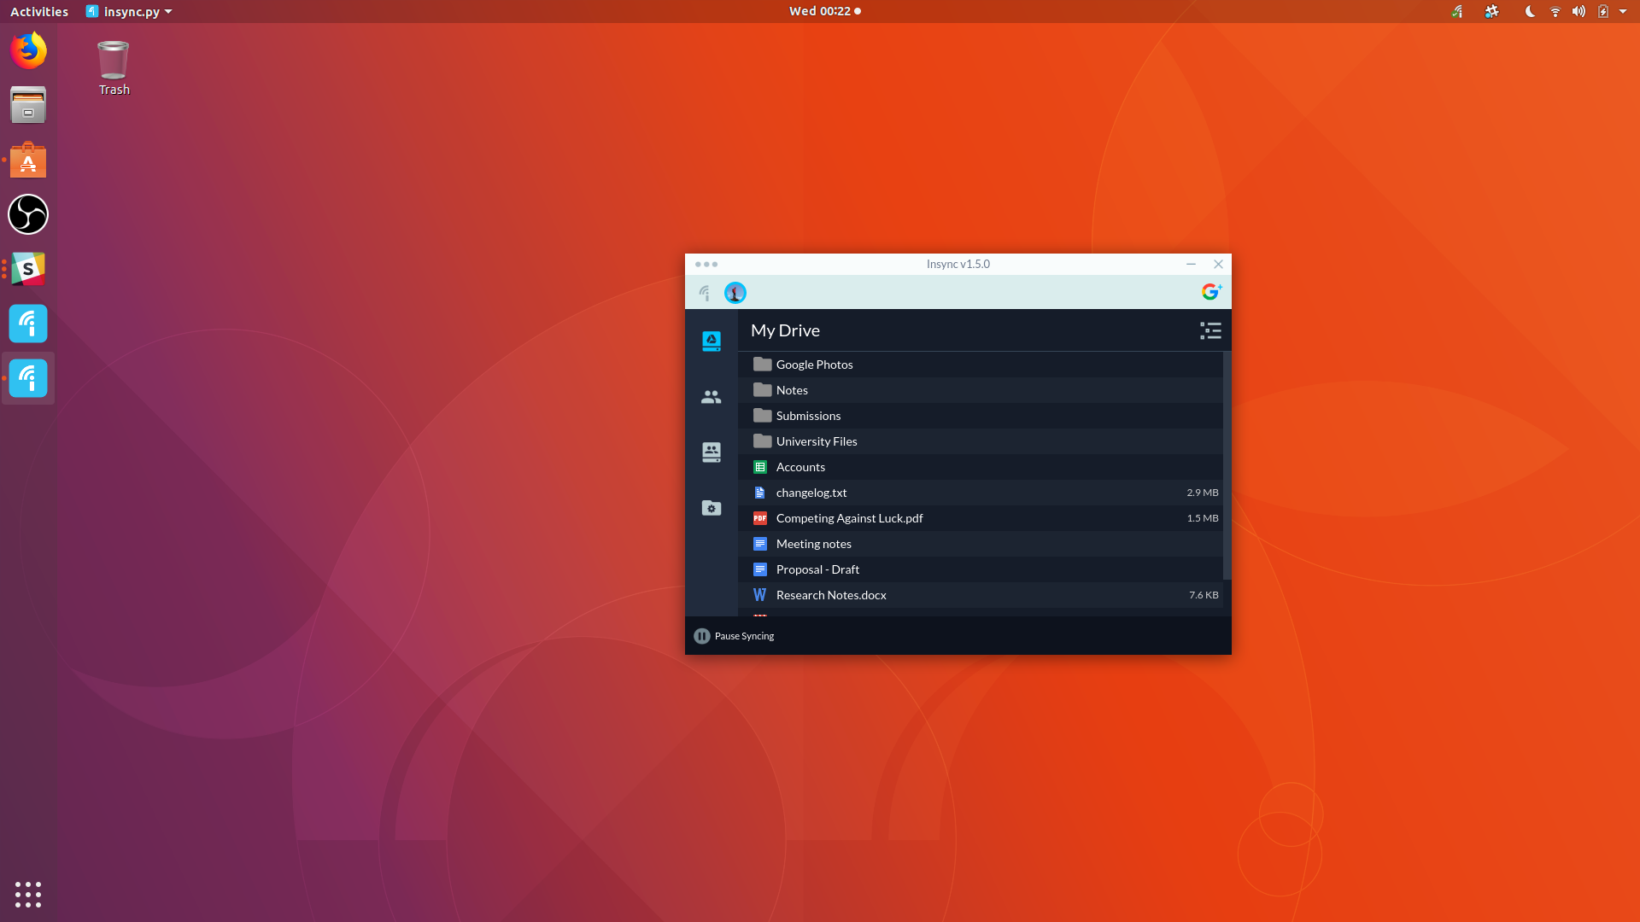Click the three dots window menu
The height and width of the screenshot is (922, 1640).
706,265
